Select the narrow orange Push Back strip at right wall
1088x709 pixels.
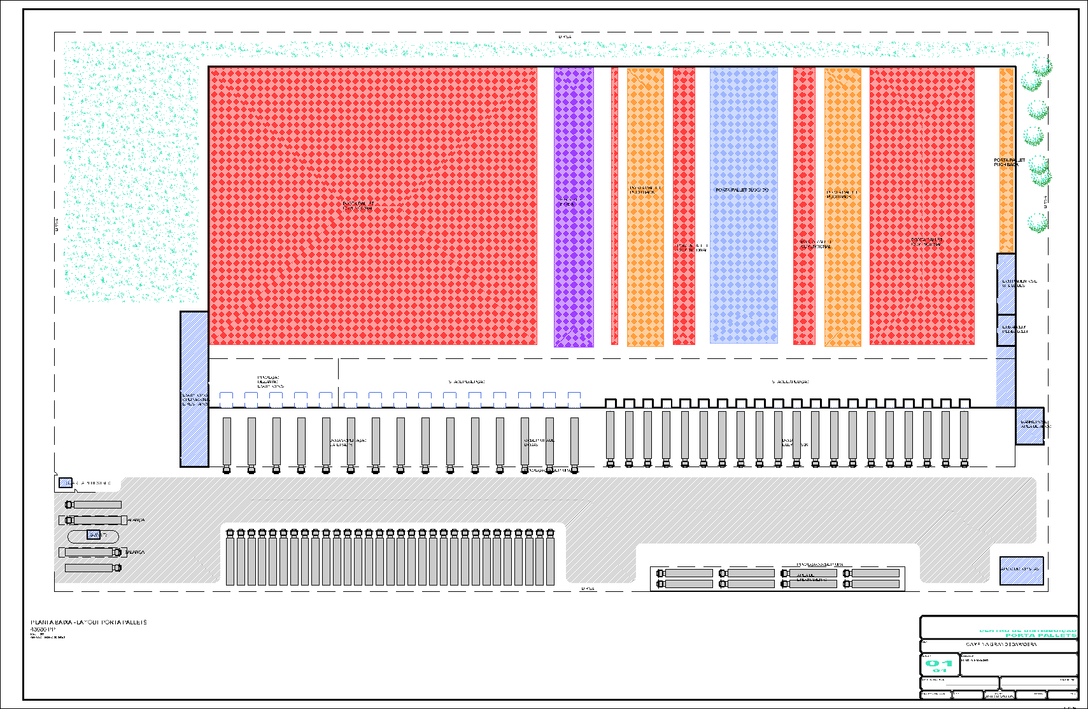click(1006, 159)
